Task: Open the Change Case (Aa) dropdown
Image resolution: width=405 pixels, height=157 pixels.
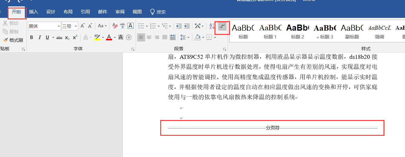Action: point(102,26)
